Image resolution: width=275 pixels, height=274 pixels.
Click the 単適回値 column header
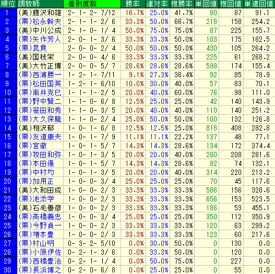coord(259,4)
